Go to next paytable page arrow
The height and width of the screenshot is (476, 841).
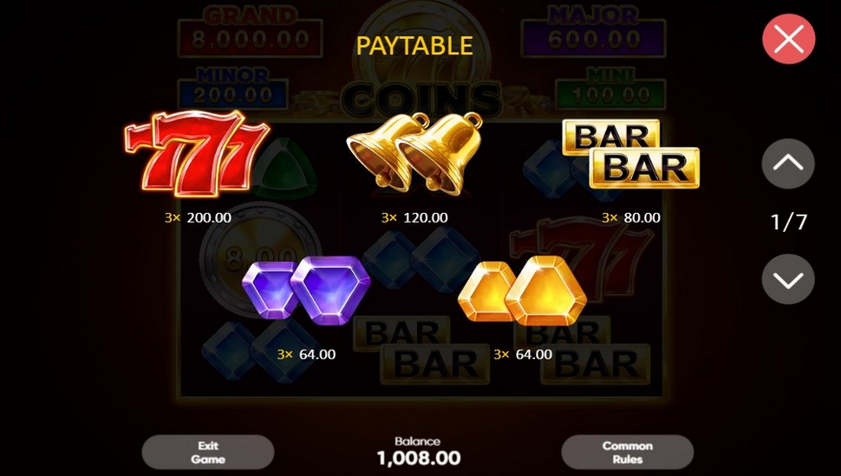click(x=788, y=279)
